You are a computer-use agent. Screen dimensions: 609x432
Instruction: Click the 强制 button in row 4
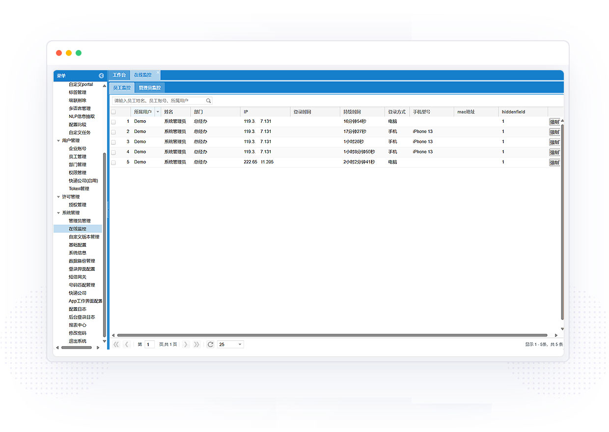click(554, 153)
